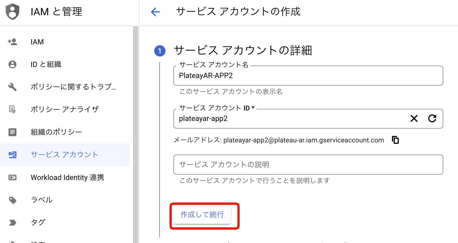Click the policy troubleshooter wrench icon
Screen dimensions: 458x243
click(12, 87)
